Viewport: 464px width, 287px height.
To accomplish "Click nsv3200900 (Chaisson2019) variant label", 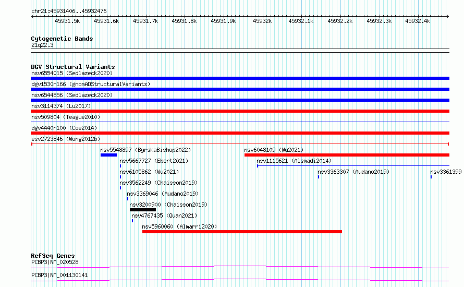I will (169, 205).
